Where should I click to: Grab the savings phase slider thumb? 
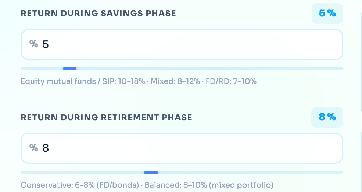pos(70,69)
